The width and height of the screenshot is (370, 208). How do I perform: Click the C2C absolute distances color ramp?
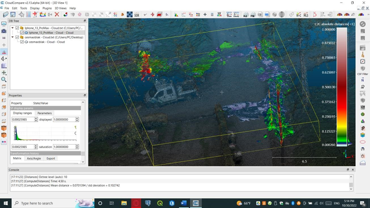click(342, 87)
